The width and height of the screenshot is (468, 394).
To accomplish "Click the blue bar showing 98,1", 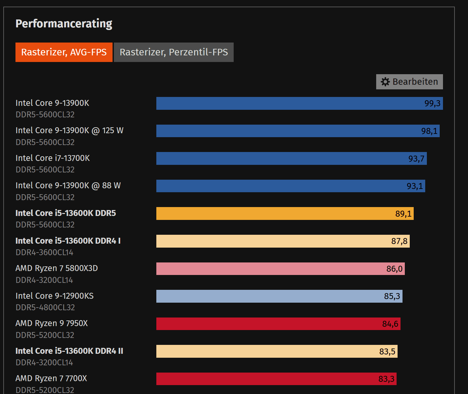I will pos(298,131).
